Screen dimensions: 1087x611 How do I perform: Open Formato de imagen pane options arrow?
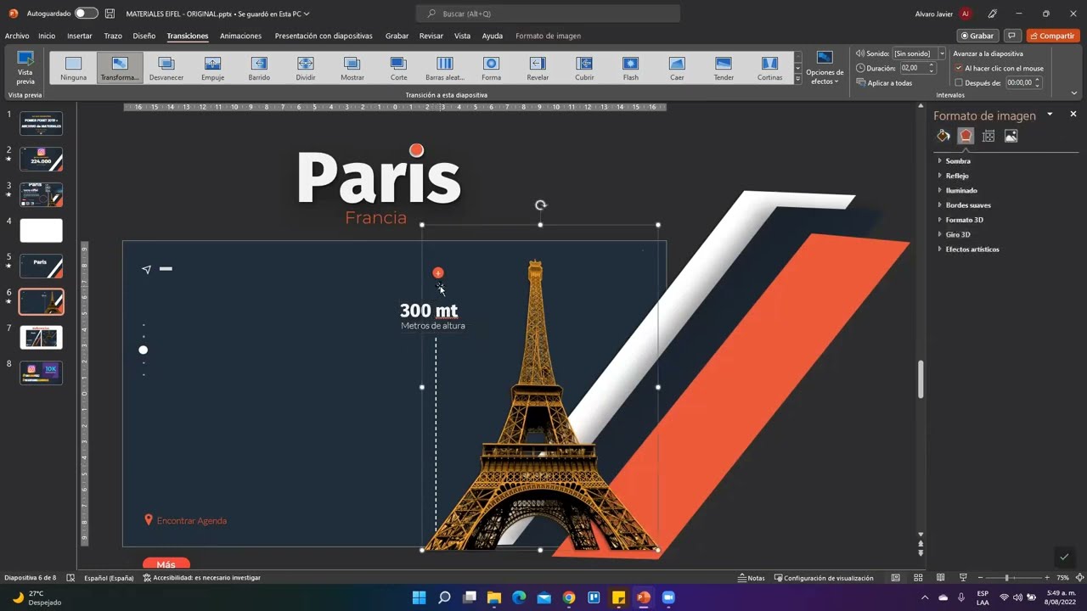click(x=1050, y=115)
